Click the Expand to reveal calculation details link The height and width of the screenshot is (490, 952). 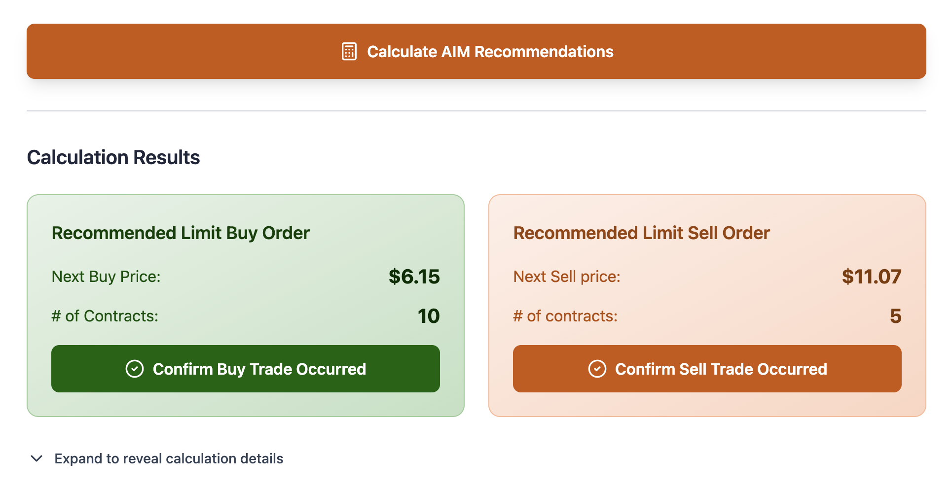[169, 458]
